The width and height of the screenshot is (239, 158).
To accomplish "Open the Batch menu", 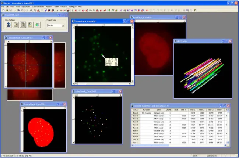I will point(57,7).
